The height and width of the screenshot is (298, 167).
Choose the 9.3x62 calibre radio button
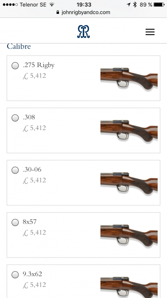pyautogui.click(x=15, y=275)
